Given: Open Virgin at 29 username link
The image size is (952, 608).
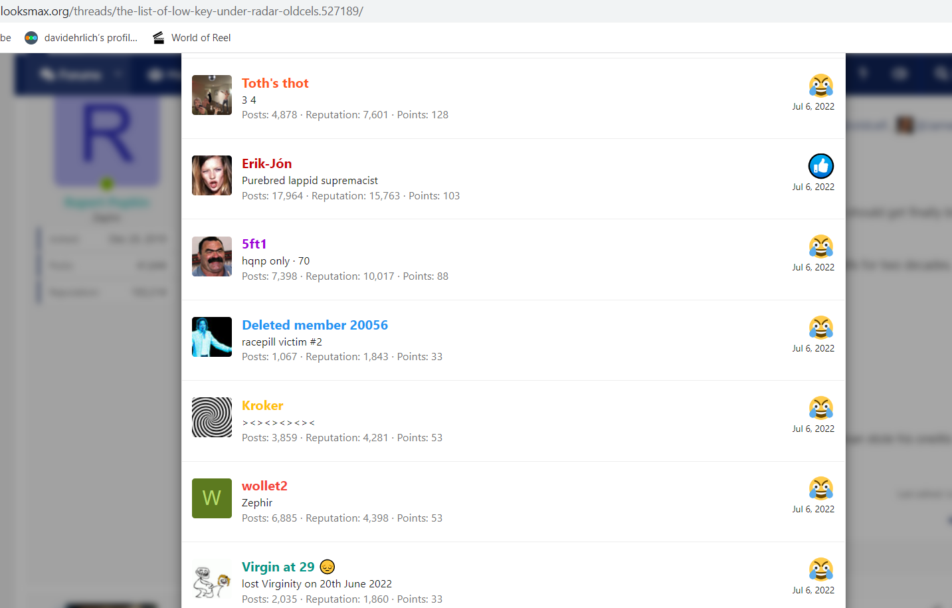Looking at the screenshot, I should pos(278,567).
